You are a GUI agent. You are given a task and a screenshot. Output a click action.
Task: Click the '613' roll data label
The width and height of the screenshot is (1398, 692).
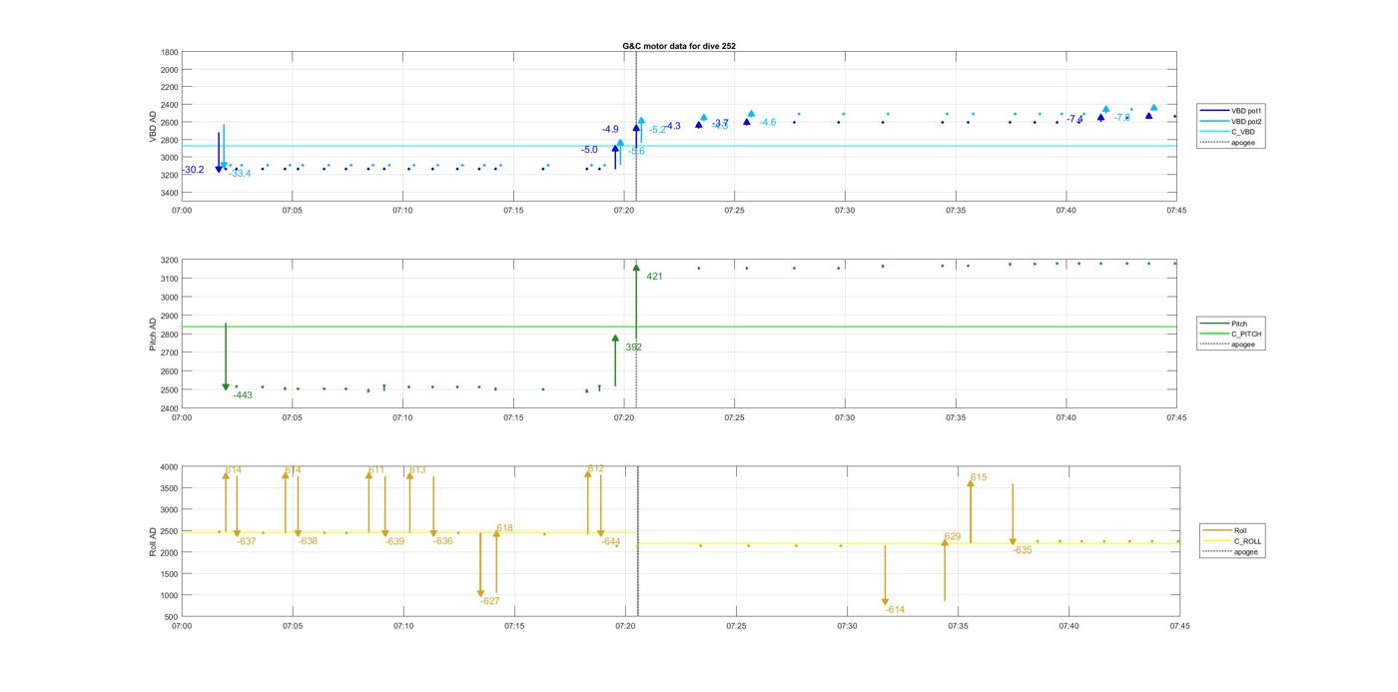pyautogui.click(x=417, y=469)
